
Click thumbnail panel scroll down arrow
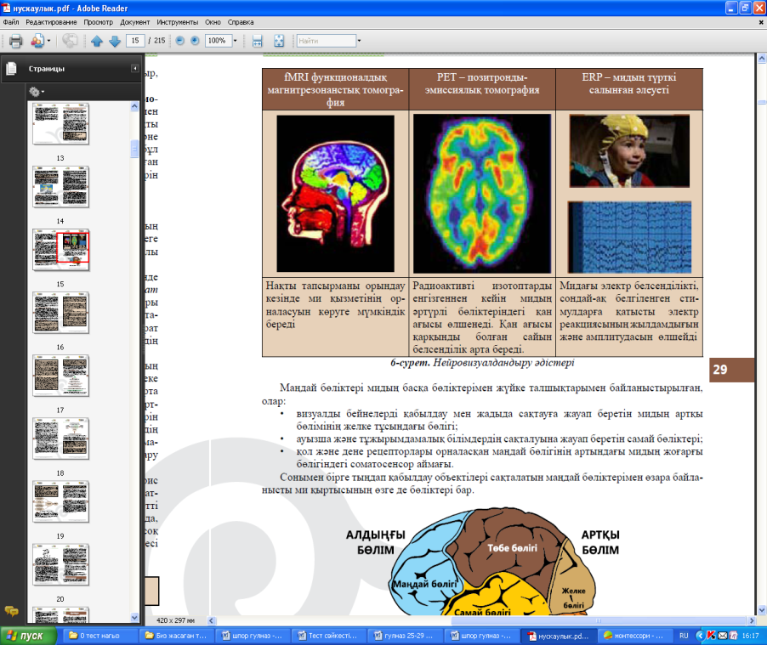click(135, 618)
